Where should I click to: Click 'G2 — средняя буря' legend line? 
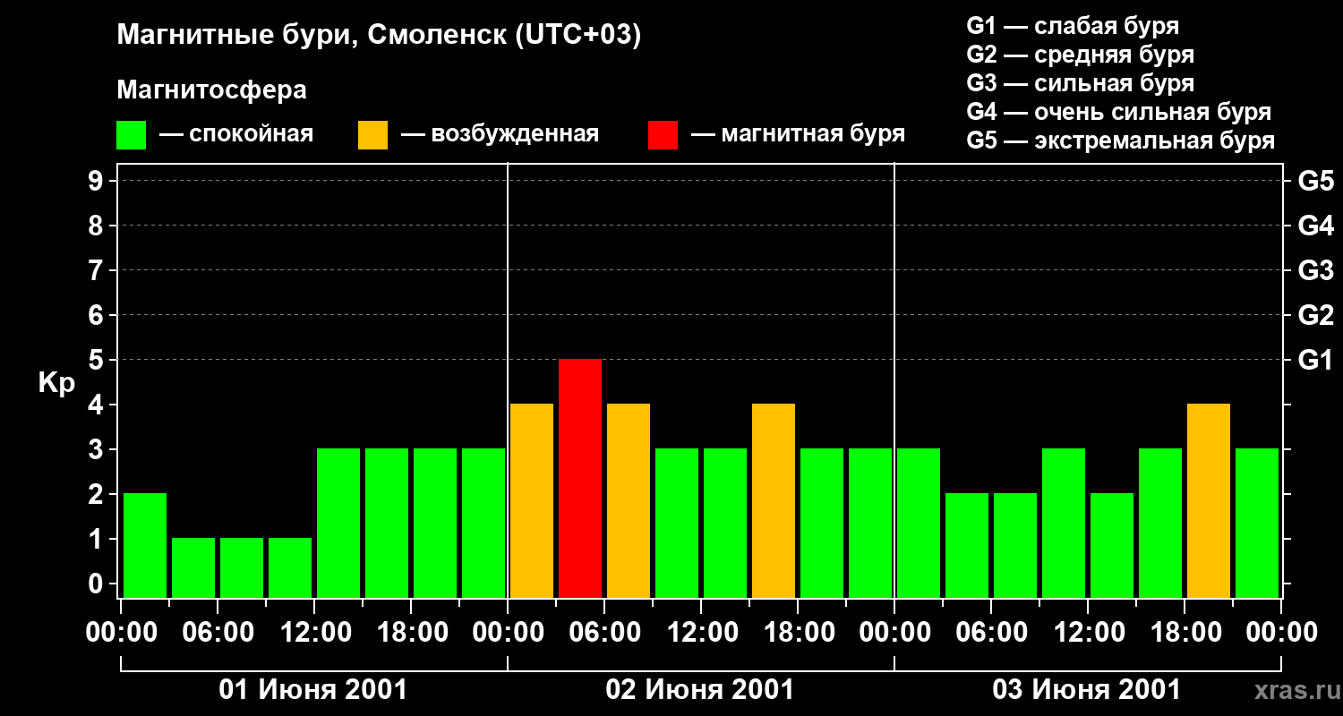coord(1080,55)
